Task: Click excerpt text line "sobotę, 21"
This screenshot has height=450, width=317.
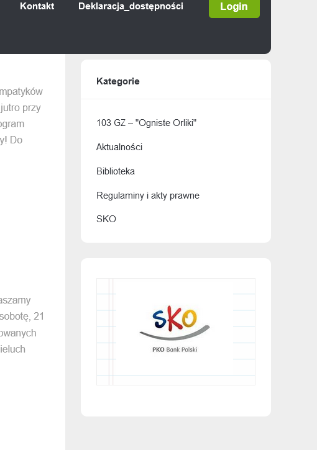Action: click(x=22, y=317)
